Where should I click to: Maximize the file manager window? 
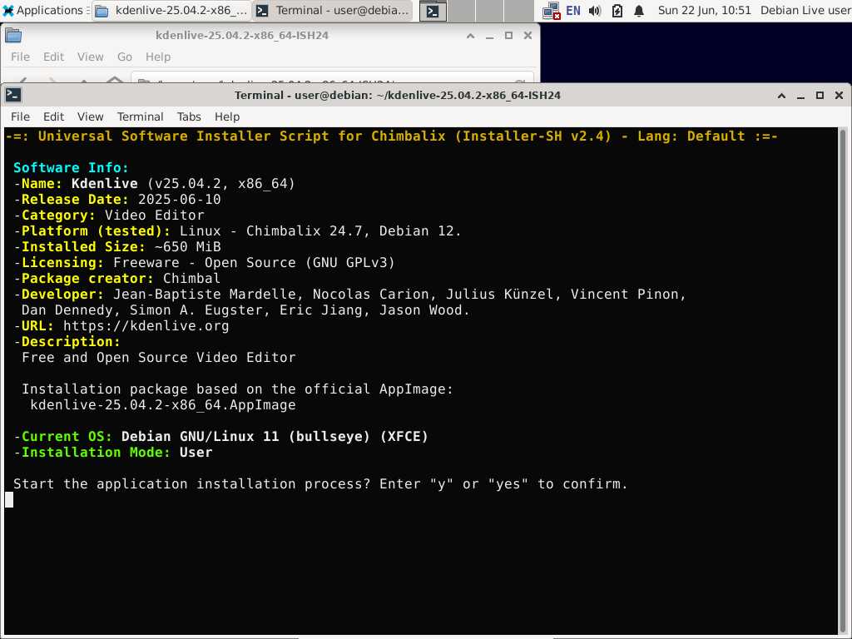(508, 35)
